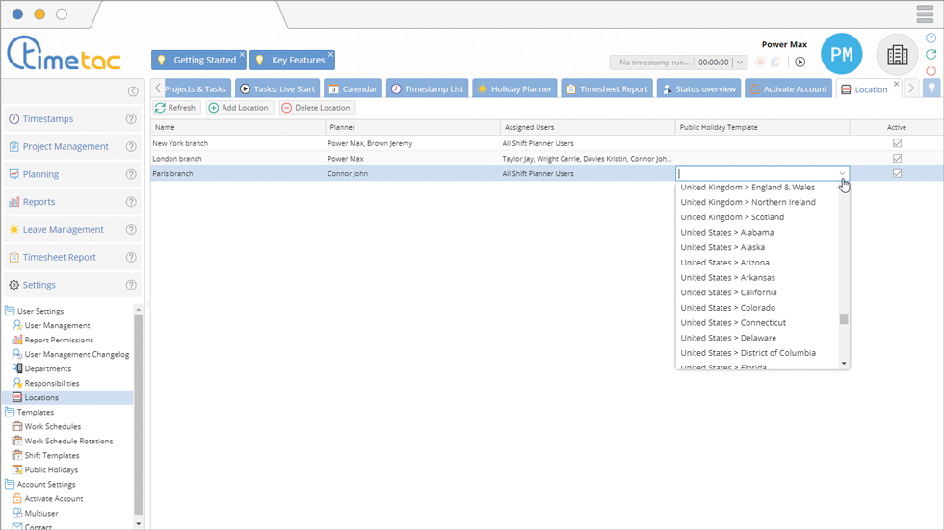Click the PM user avatar

(x=841, y=55)
